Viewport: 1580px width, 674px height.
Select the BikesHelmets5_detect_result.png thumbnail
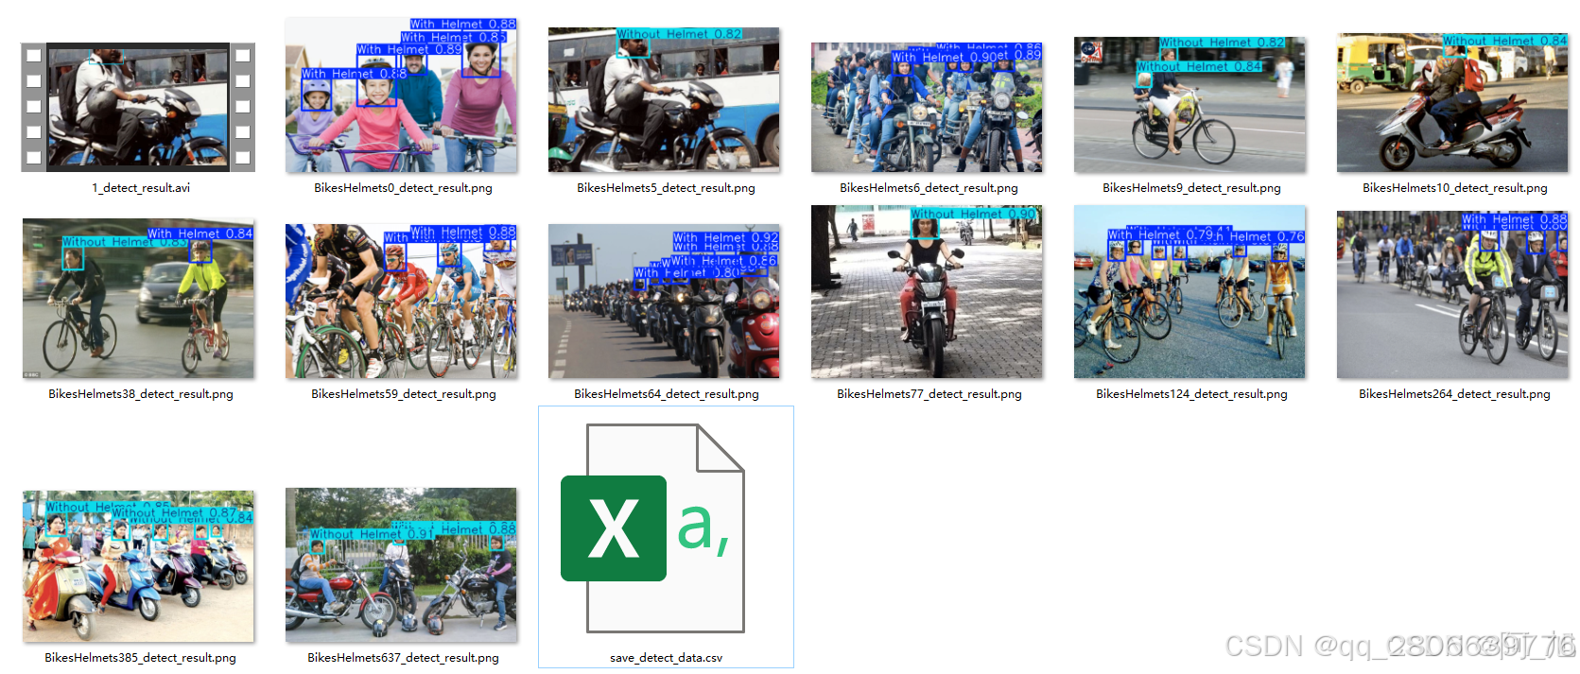664,99
